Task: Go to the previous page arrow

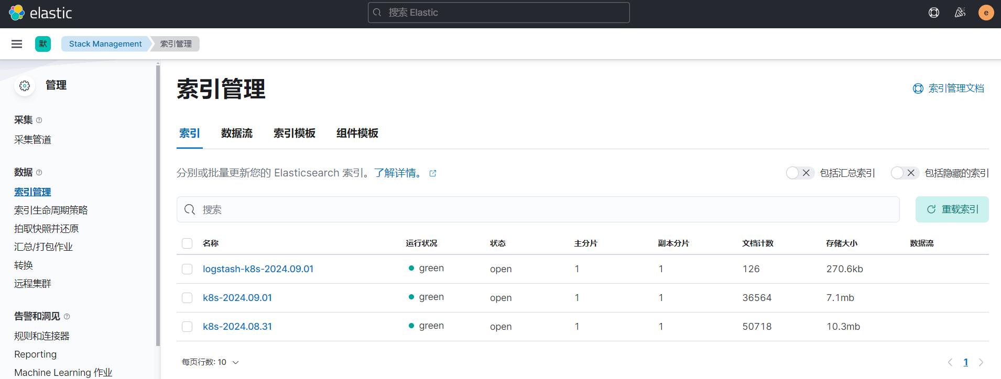Action: 950,362
